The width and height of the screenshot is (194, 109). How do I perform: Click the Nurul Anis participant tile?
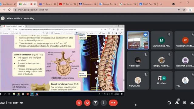coord(138,80)
